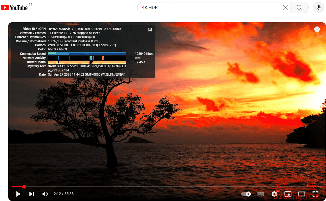Image resolution: width=326 pixels, height=201 pixels.
Task: Skip to the next video
Action: [32, 194]
